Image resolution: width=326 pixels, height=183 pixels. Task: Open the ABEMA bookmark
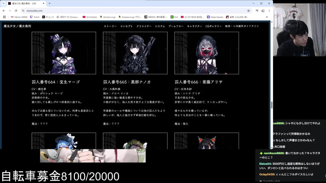pos(156,17)
